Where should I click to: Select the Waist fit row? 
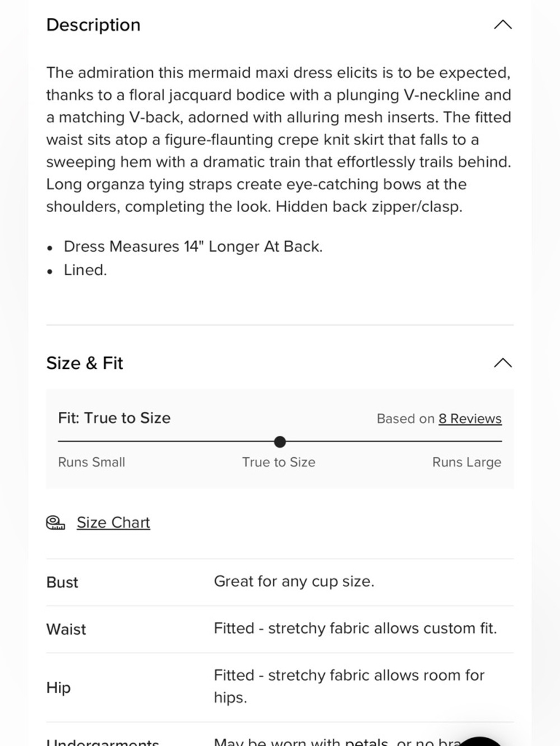280,629
